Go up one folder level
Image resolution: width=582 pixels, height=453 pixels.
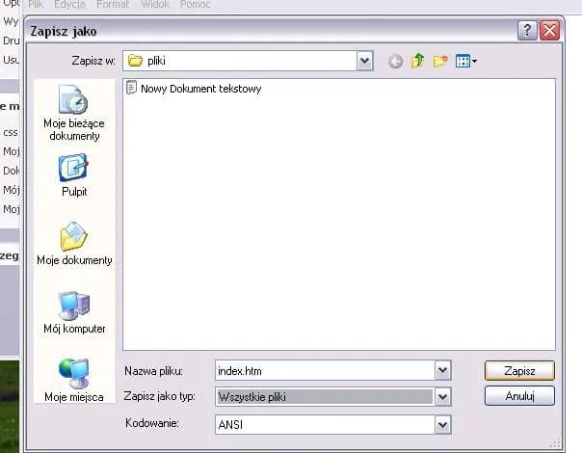[417, 61]
